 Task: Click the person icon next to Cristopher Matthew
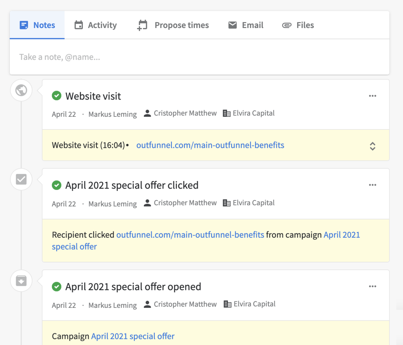(147, 113)
